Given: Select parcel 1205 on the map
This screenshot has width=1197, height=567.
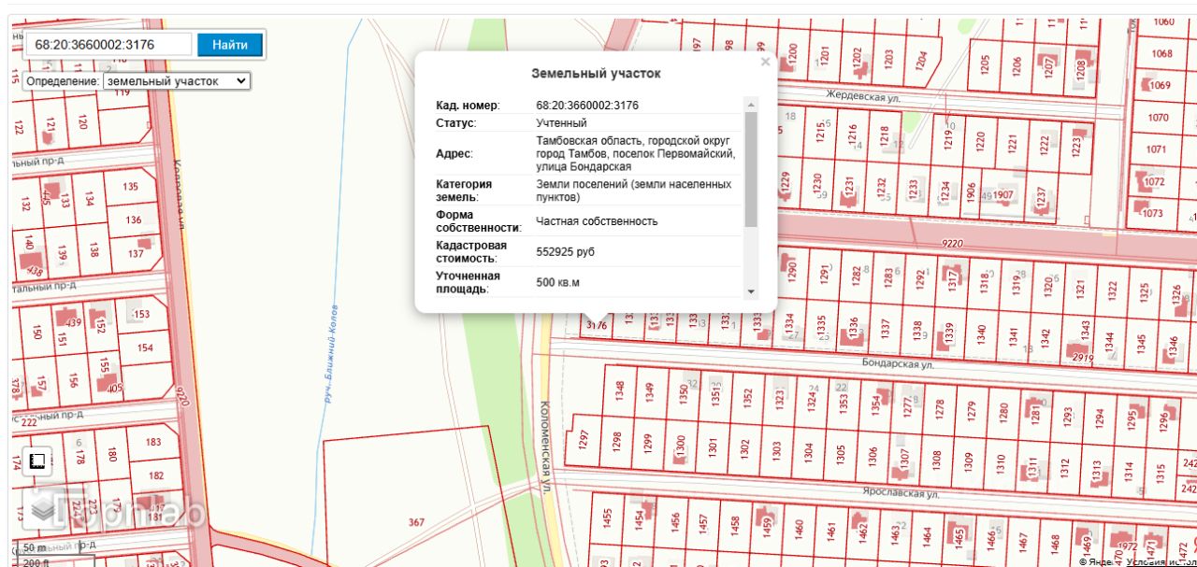Looking at the screenshot, I should tap(985, 64).
